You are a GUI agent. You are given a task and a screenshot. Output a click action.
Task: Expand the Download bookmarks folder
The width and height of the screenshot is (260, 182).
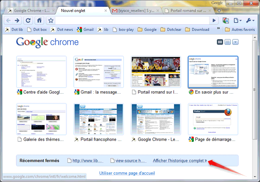(197, 30)
